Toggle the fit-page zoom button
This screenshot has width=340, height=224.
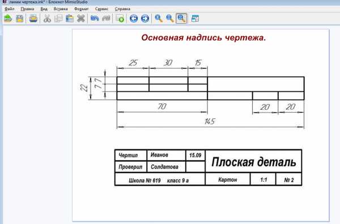coord(181,19)
